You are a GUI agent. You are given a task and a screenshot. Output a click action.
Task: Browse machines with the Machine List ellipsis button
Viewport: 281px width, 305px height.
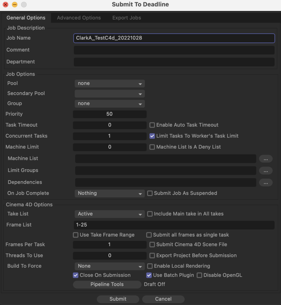pyautogui.click(x=266, y=159)
